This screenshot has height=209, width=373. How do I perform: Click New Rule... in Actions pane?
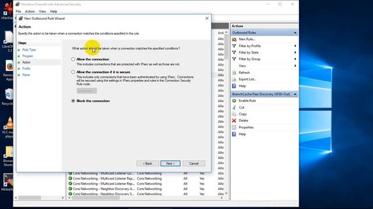tap(247, 39)
